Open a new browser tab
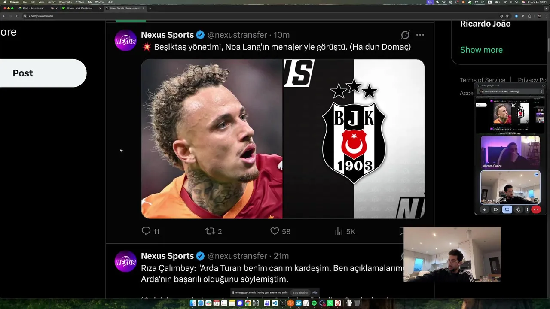Screen dimensions: 550x309 150,8
